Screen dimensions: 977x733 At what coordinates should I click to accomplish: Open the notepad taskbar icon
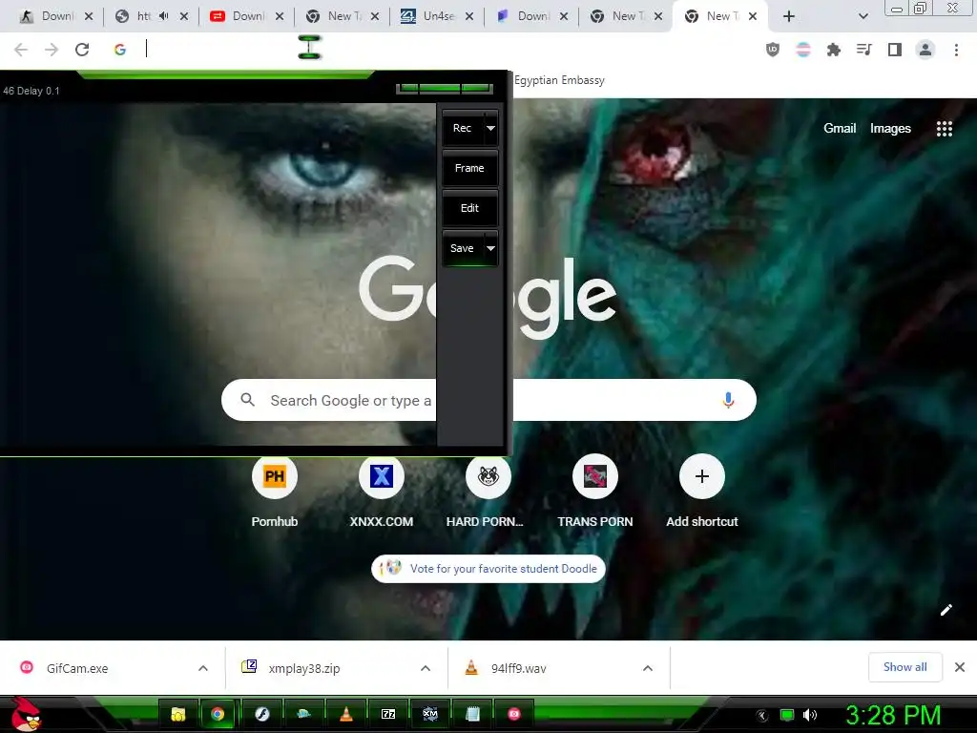click(x=472, y=714)
